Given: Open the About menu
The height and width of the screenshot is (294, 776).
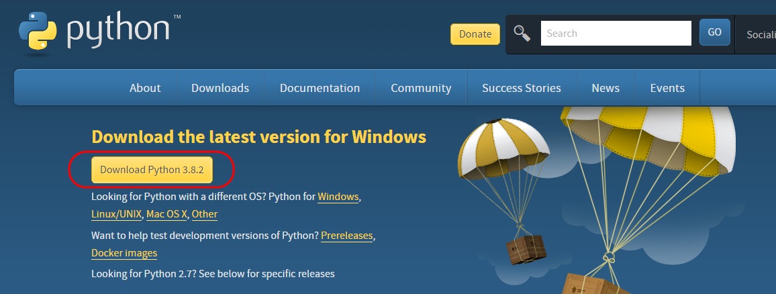Looking at the screenshot, I should click(145, 88).
